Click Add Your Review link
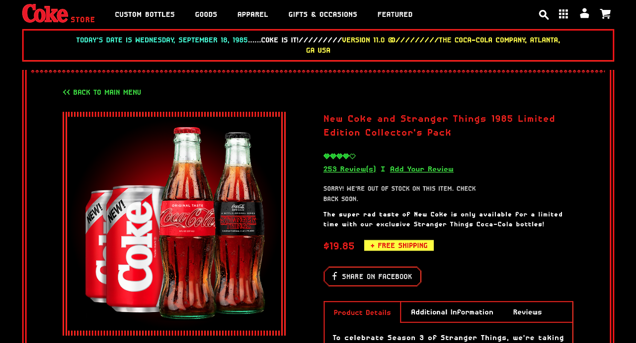The width and height of the screenshot is (636, 343). [422, 169]
